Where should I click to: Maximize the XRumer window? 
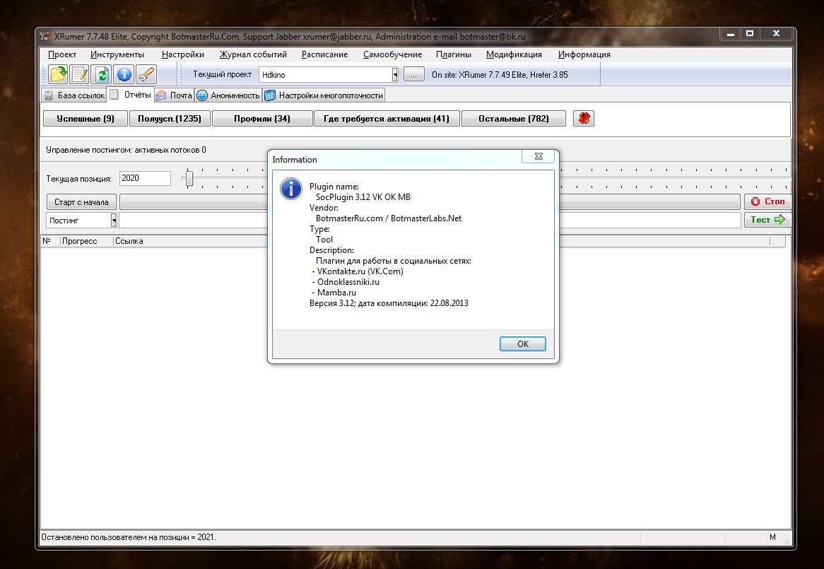750,34
